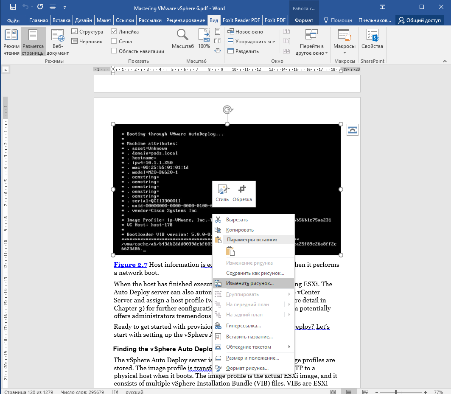Image resolution: width=451 pixels, height=394 pixels.
Task: Click the Ribbon Display Options icon
Action: (382, 7)
